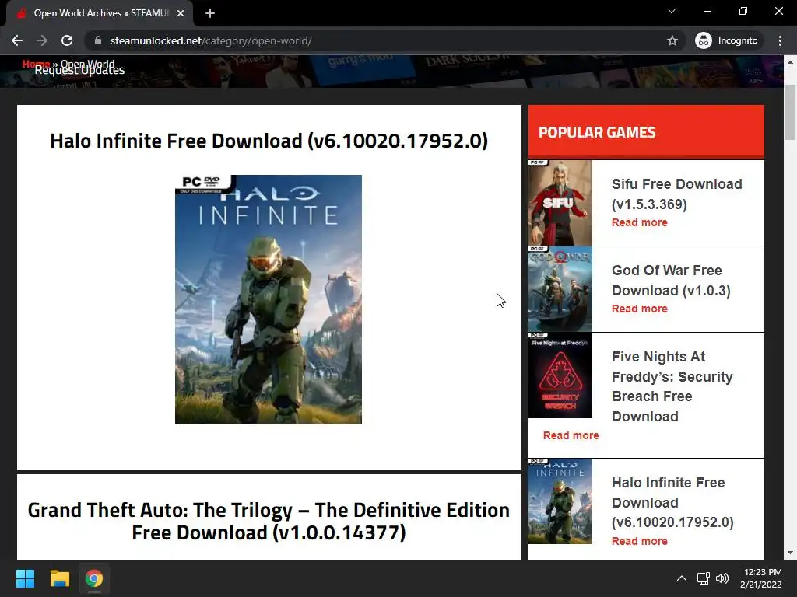Open Chrome's three-dot menu
The width and height of the screenshot is (797, 597).
pyautogui.click(x=780, y=40)
